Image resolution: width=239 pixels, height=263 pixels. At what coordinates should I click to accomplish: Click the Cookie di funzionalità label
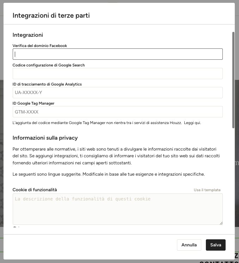35,190
